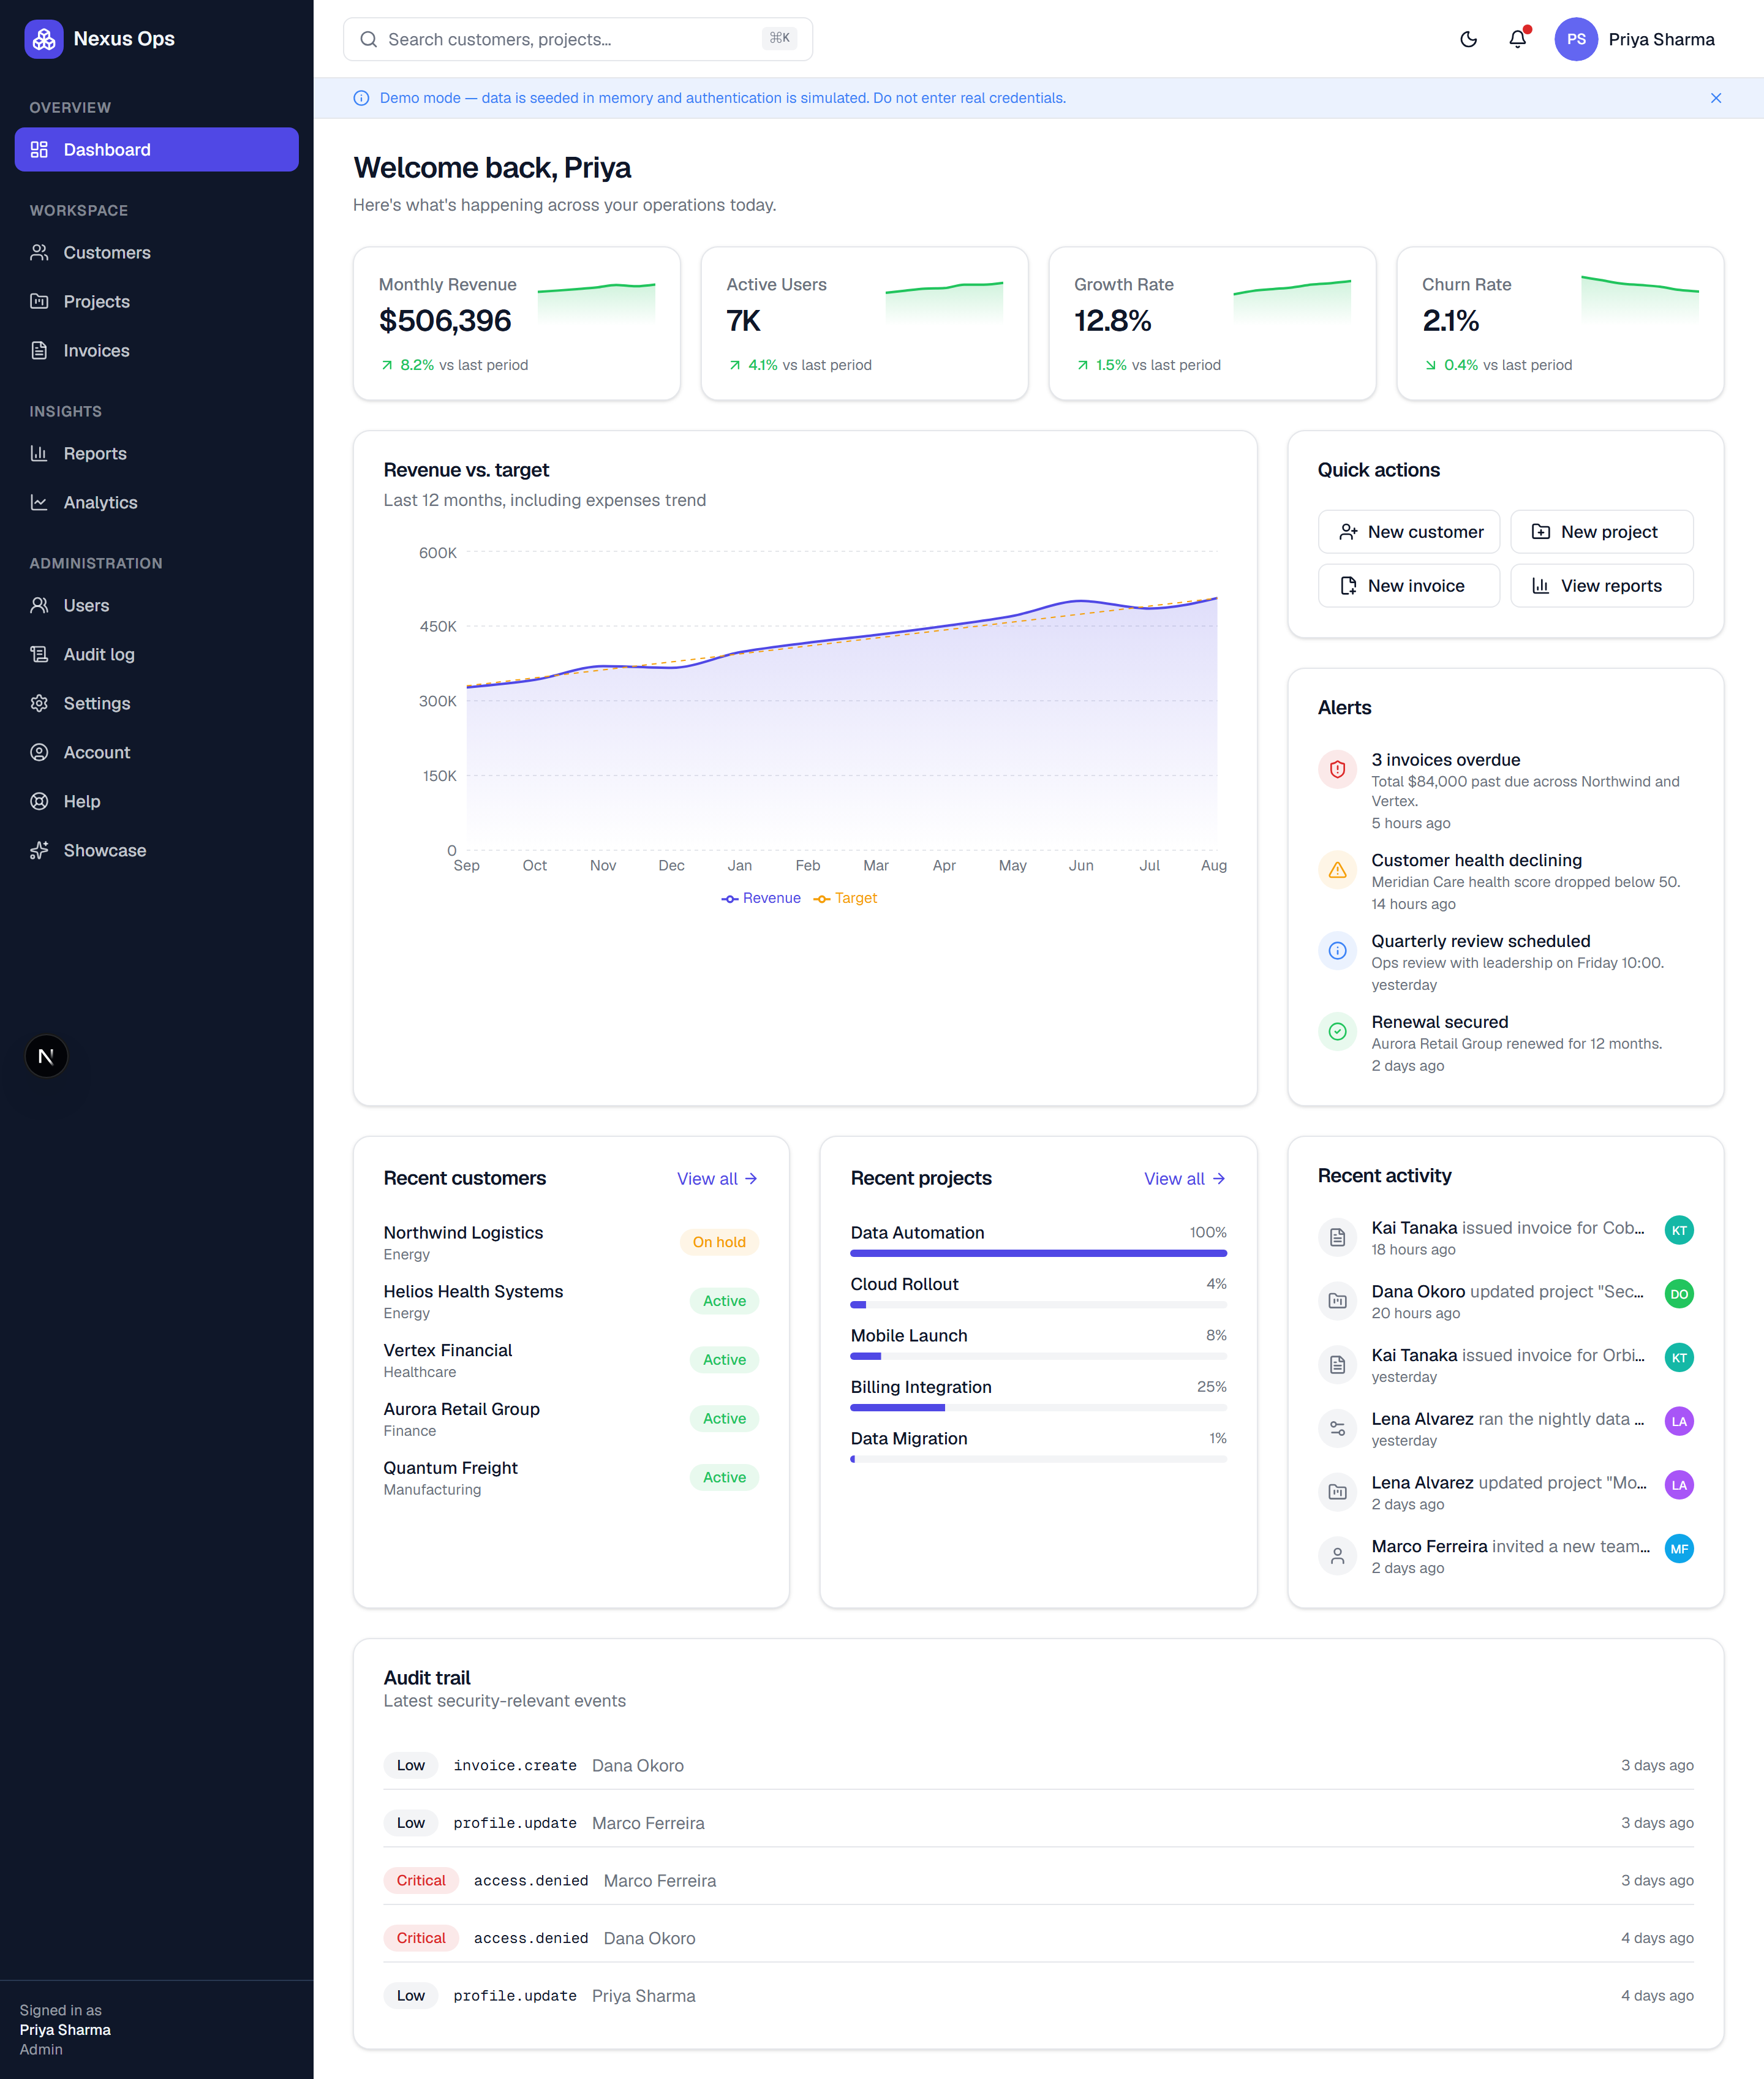Focus the search customers, projects field

577,39
